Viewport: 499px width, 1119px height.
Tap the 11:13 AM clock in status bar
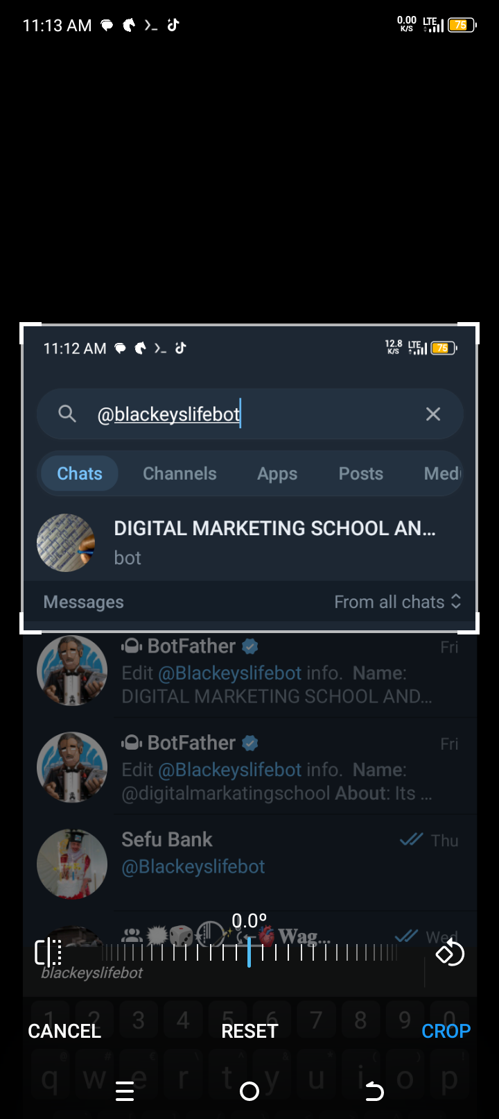pos(57,26)
